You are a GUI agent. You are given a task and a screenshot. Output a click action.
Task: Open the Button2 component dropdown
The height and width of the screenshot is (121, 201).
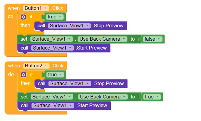tap(36, 66)
